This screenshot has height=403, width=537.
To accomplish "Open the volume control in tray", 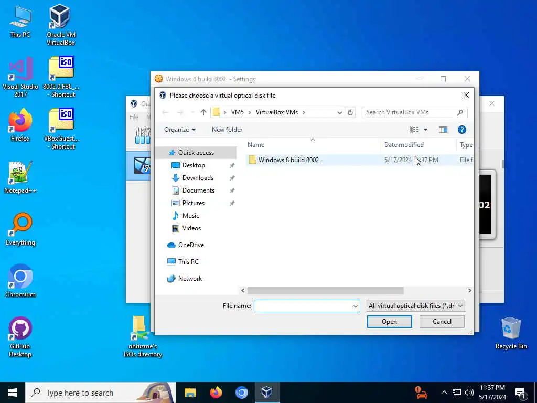I will coord(469,393).
